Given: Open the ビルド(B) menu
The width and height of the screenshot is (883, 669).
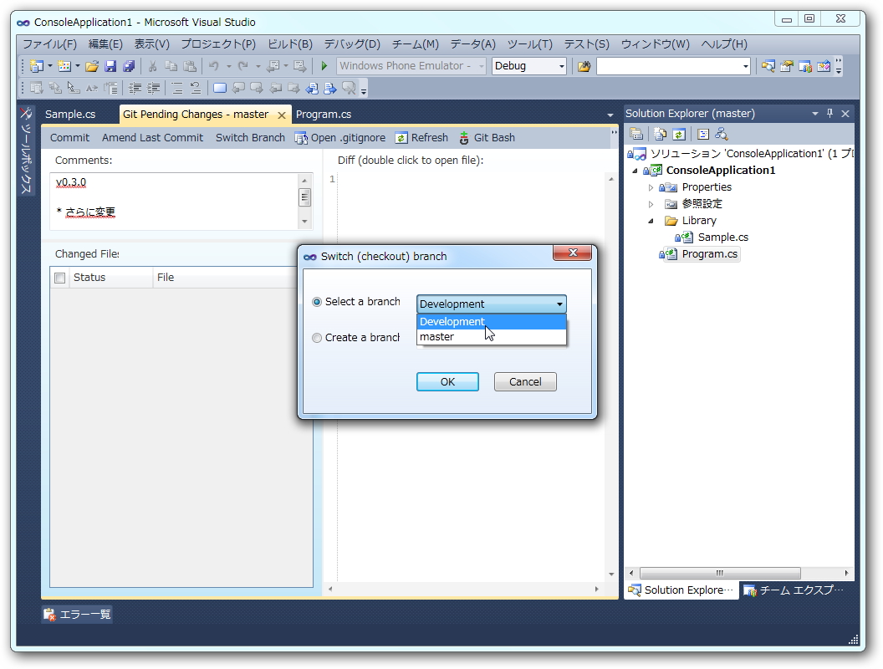Looking at the screenshot, I should tap(289, 44).
